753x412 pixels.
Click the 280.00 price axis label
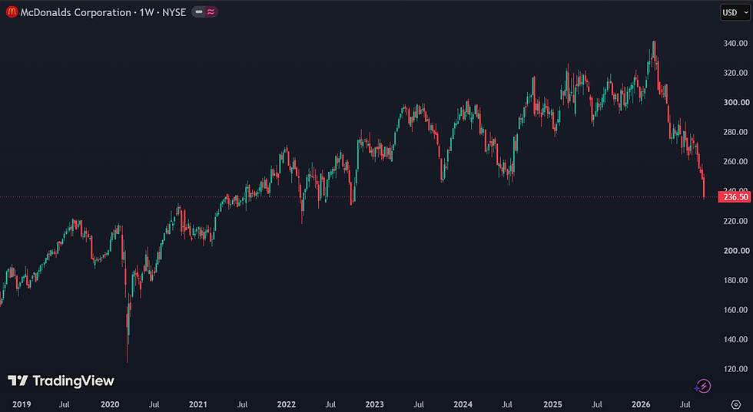[x=736, y=132]
